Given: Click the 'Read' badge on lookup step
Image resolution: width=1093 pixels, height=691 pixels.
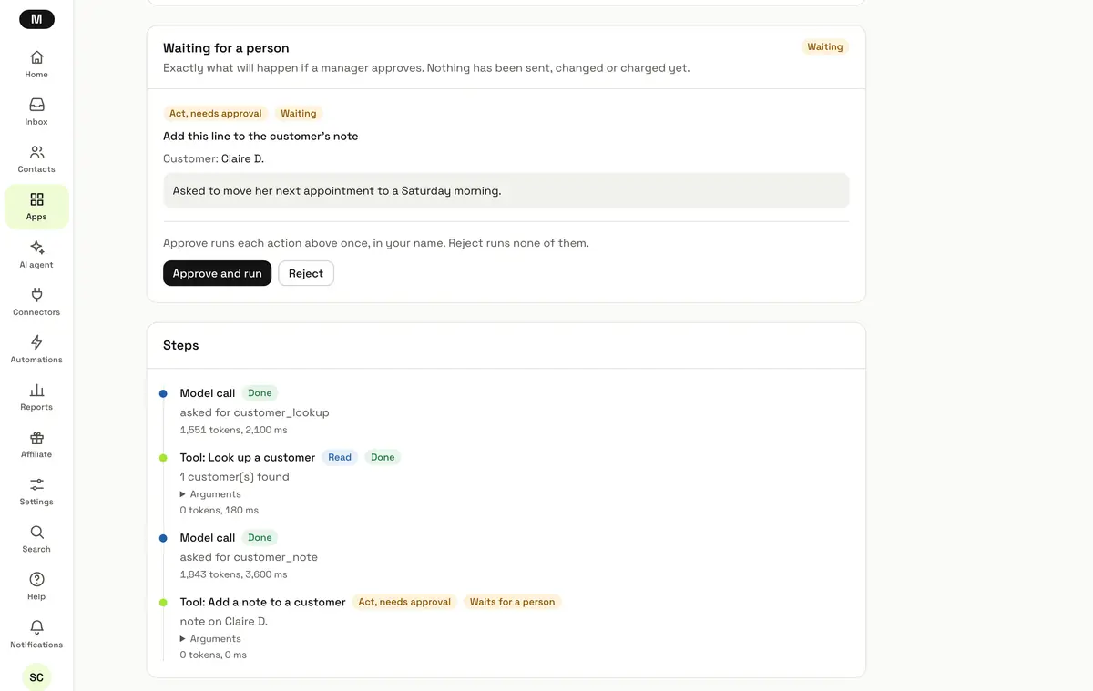Looking at the screenshot, I should click(340, 457).
